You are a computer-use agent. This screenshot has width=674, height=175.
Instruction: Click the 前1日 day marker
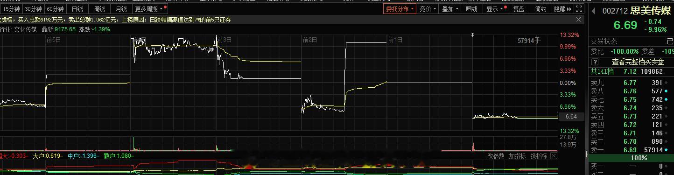click(x=395, y=40)
